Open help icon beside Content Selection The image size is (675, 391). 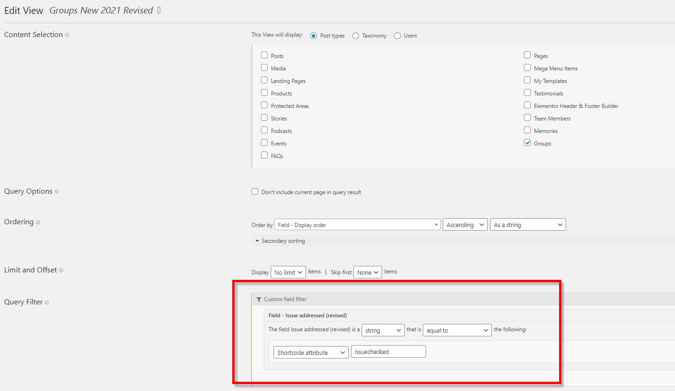pos(67,35)
